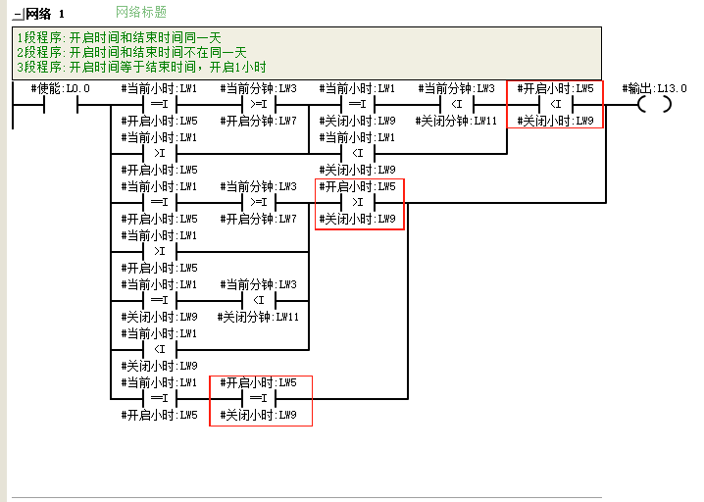Screen dimensions: 704x502
Task: Click the "网络标题" network title placeholder
Action: click(x=141, y=12)
